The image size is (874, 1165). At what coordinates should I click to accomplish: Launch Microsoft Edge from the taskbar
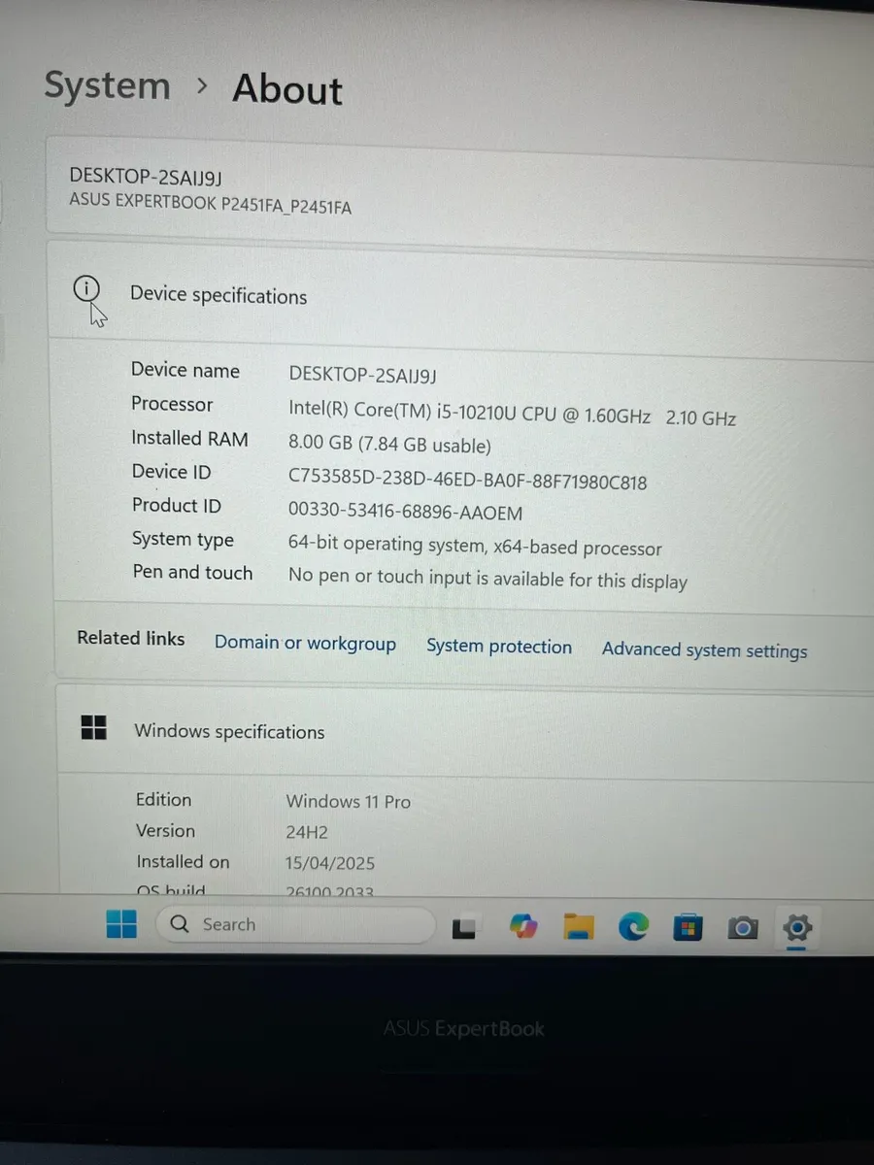633,928
